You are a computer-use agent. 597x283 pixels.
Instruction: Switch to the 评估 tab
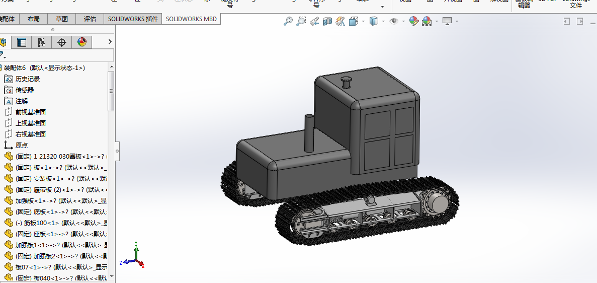[x=90, y=19]
